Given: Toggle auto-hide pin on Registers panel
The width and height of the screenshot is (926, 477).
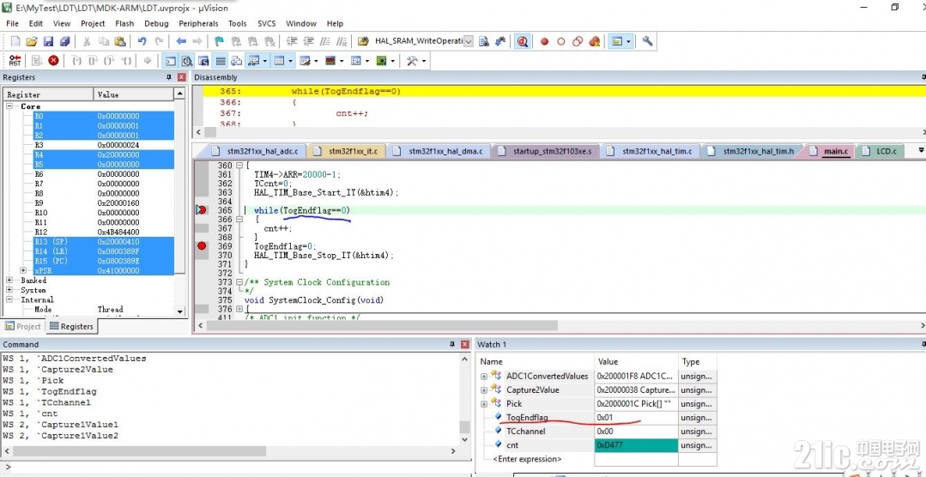Looking at the screenshot, I should 169,77.
